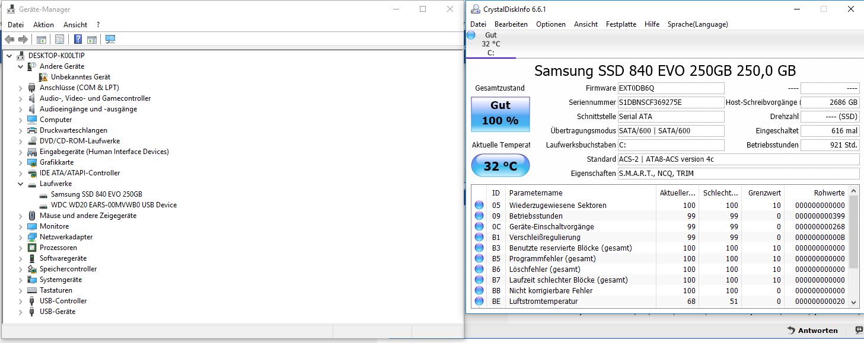Image resolution: width=864 pixels, height=343 pixels.
Task: Click the SMART list scrollbar up arrow
Action: pyautogui.click(x=854, y=191)
